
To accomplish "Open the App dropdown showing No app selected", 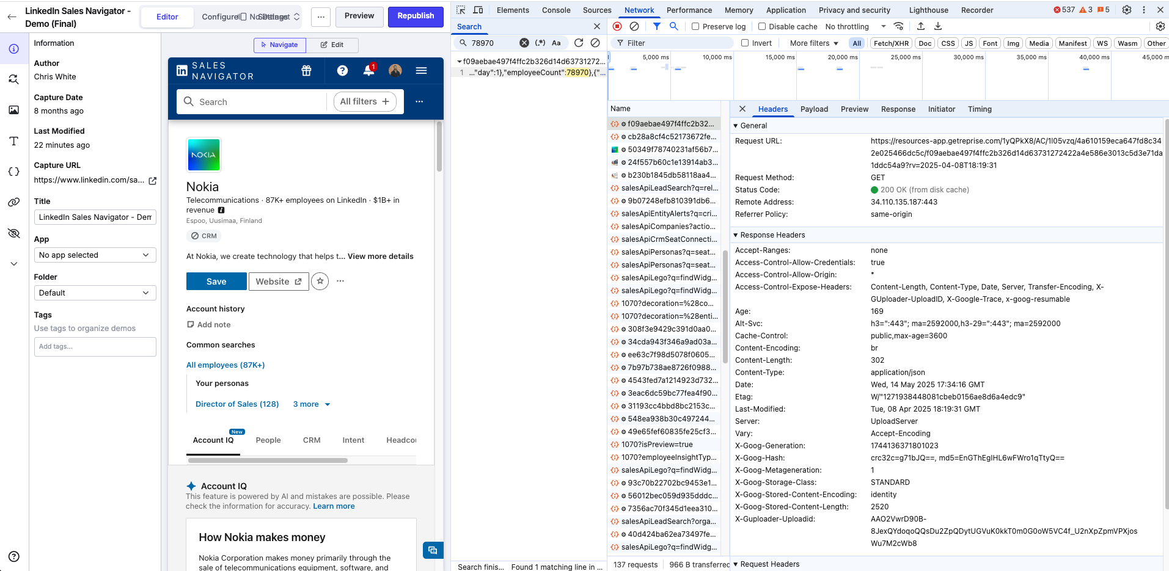I will (x=95, y=255).
